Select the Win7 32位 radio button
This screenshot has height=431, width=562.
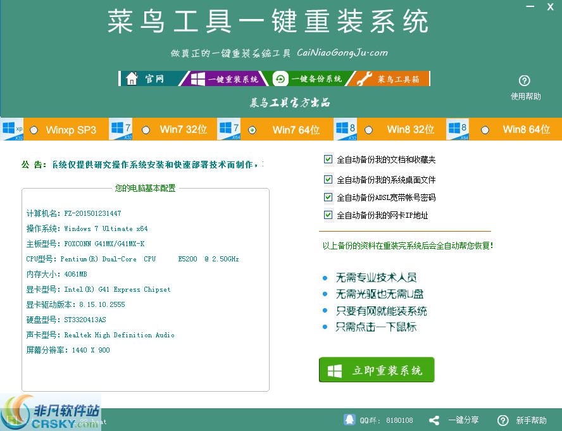pyautogui.click(x=146, y=130)
